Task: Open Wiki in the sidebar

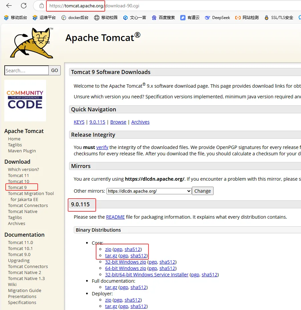Action: click(x=12, y=284)
